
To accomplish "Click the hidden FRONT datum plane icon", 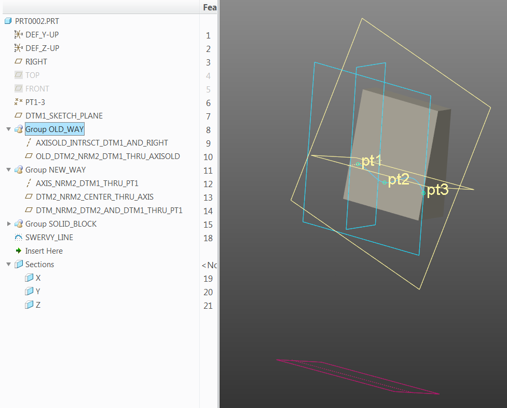I will (x=19, y=88).
